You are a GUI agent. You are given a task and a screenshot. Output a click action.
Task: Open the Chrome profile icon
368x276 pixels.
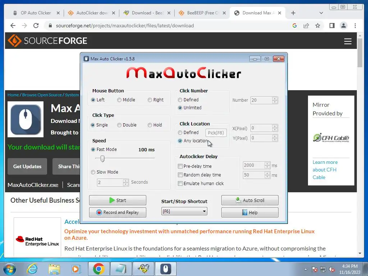[x=344, y=26]
